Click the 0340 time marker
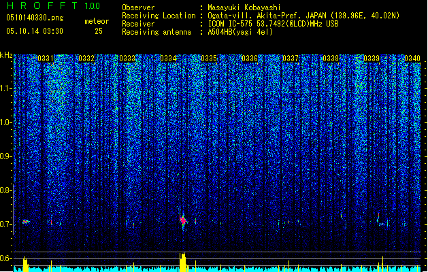The height and width of the screenshot is (272, 428). coord(412,58)
